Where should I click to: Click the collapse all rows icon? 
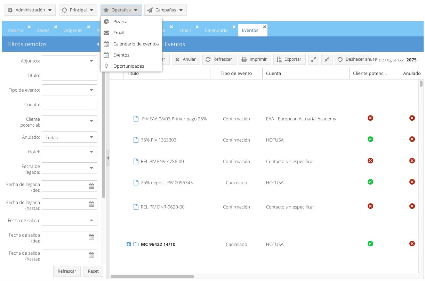tap(327, 59)
